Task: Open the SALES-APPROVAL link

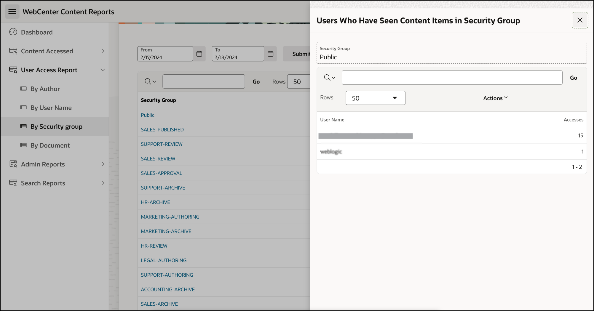Action: click(162, 173)
